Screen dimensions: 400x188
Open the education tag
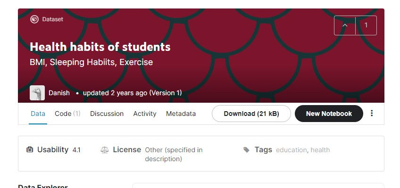coord(292,150)
